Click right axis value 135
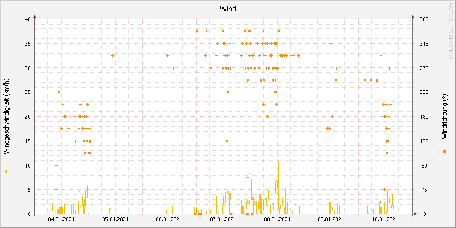 424,141
